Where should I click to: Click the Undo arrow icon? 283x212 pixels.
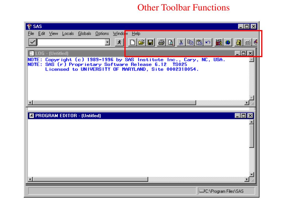(208, 42)
